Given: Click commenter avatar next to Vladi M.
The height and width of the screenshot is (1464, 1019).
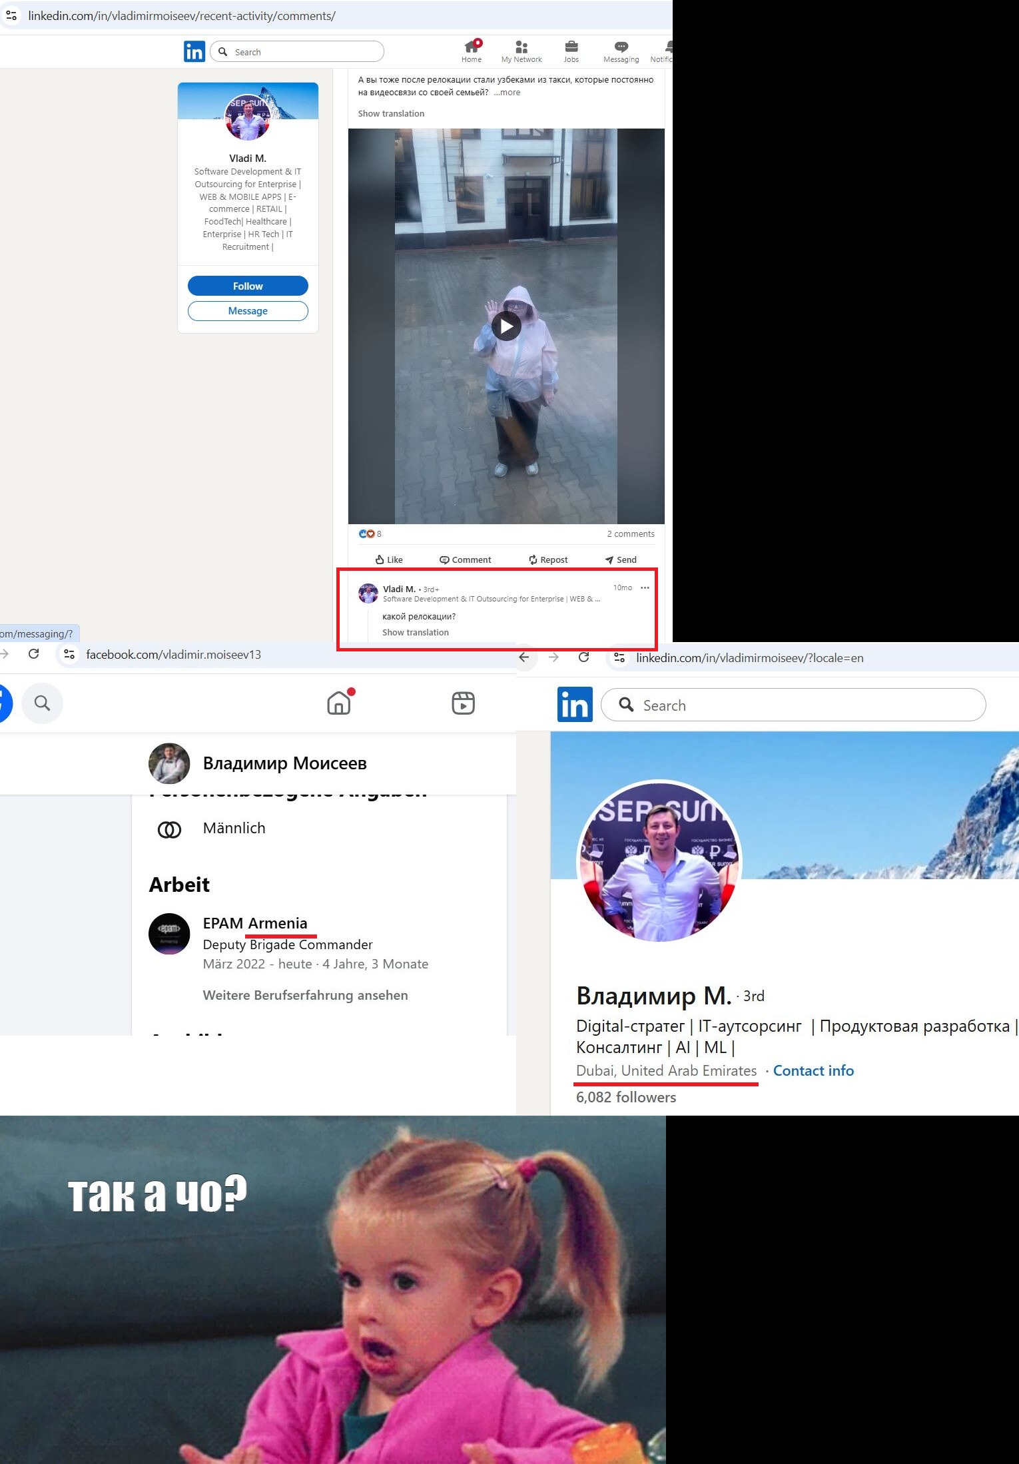Looking at the screenshot, I should (x=368, y=593).
